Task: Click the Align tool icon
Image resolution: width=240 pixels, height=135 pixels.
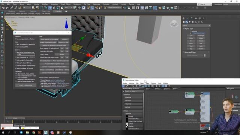Action: point(129,7)
